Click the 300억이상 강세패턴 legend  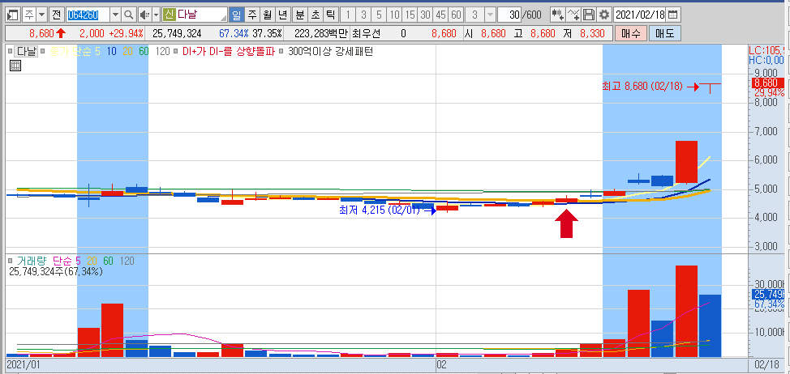pos(330,51)
